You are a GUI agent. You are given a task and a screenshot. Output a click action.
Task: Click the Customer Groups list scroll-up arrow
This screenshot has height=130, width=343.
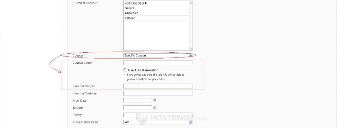point(190,3)
